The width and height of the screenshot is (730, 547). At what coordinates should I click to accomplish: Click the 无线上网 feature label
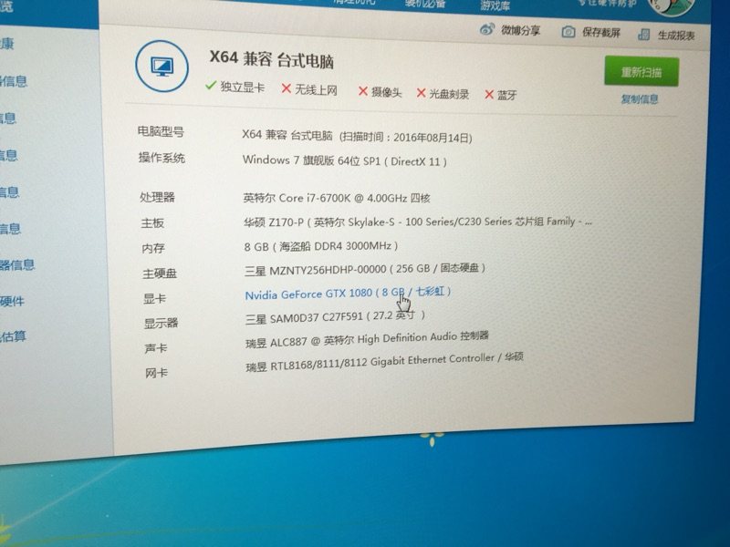pyautogui.click(x=316, y=89)
